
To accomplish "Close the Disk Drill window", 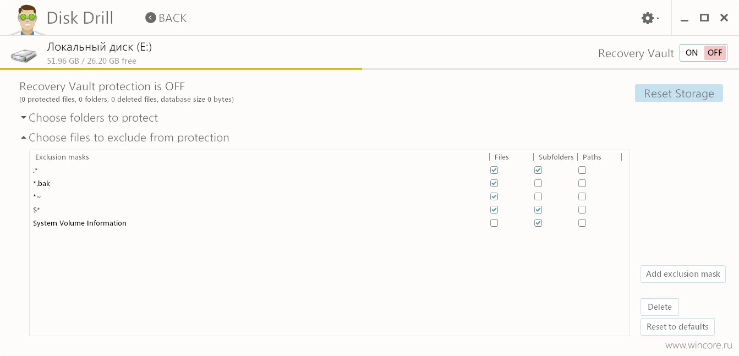I will point(724,18).
